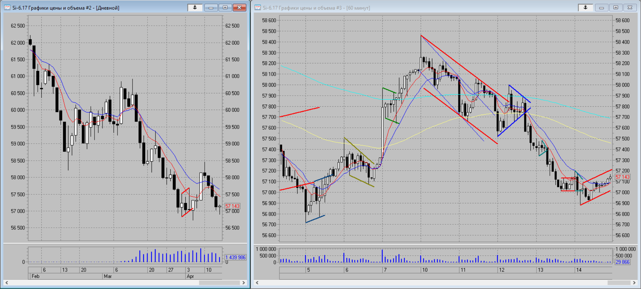The height and width of the screenshot is (289, 641).
Task: Click the 56 600 label on the right price axis of the 60-minute chart
Action: coord(623,235)
